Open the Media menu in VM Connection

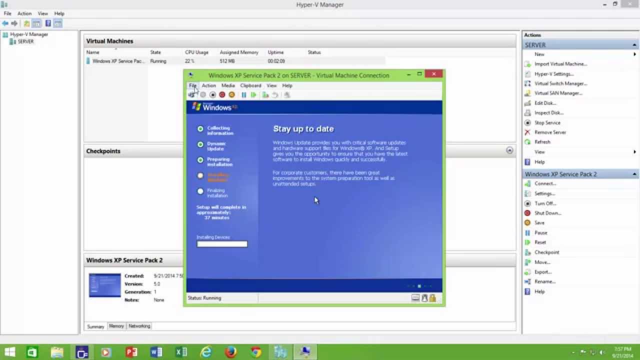coord(228,85)
